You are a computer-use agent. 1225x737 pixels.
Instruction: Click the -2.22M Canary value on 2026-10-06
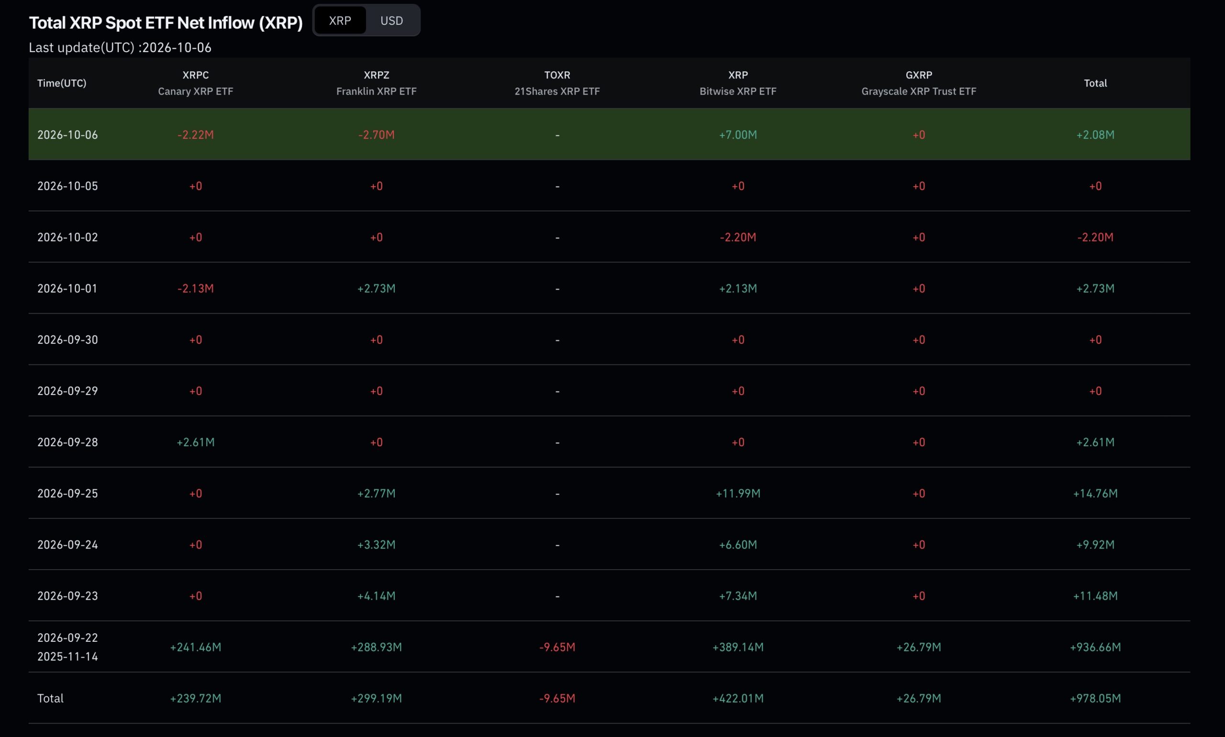[195, 134]
